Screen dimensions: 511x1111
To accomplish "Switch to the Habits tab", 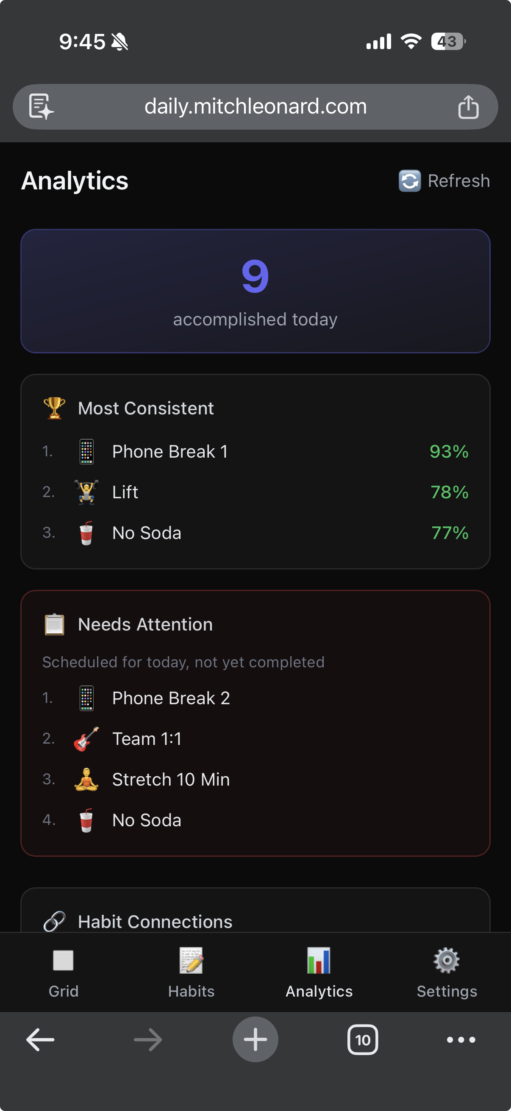I will point(191,972).
